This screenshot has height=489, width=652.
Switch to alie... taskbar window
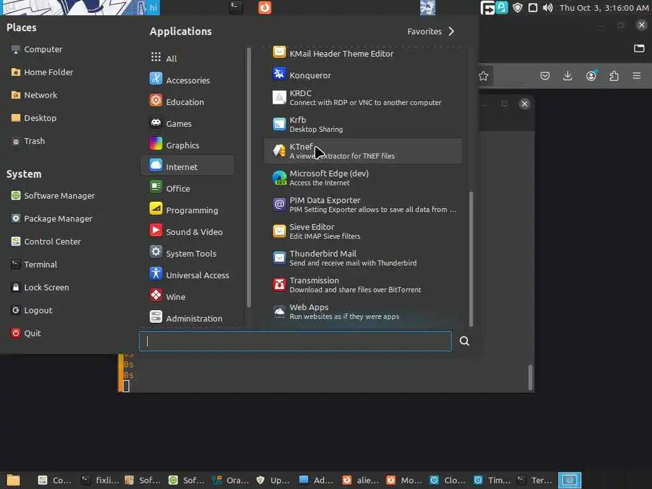coord(361,480)
